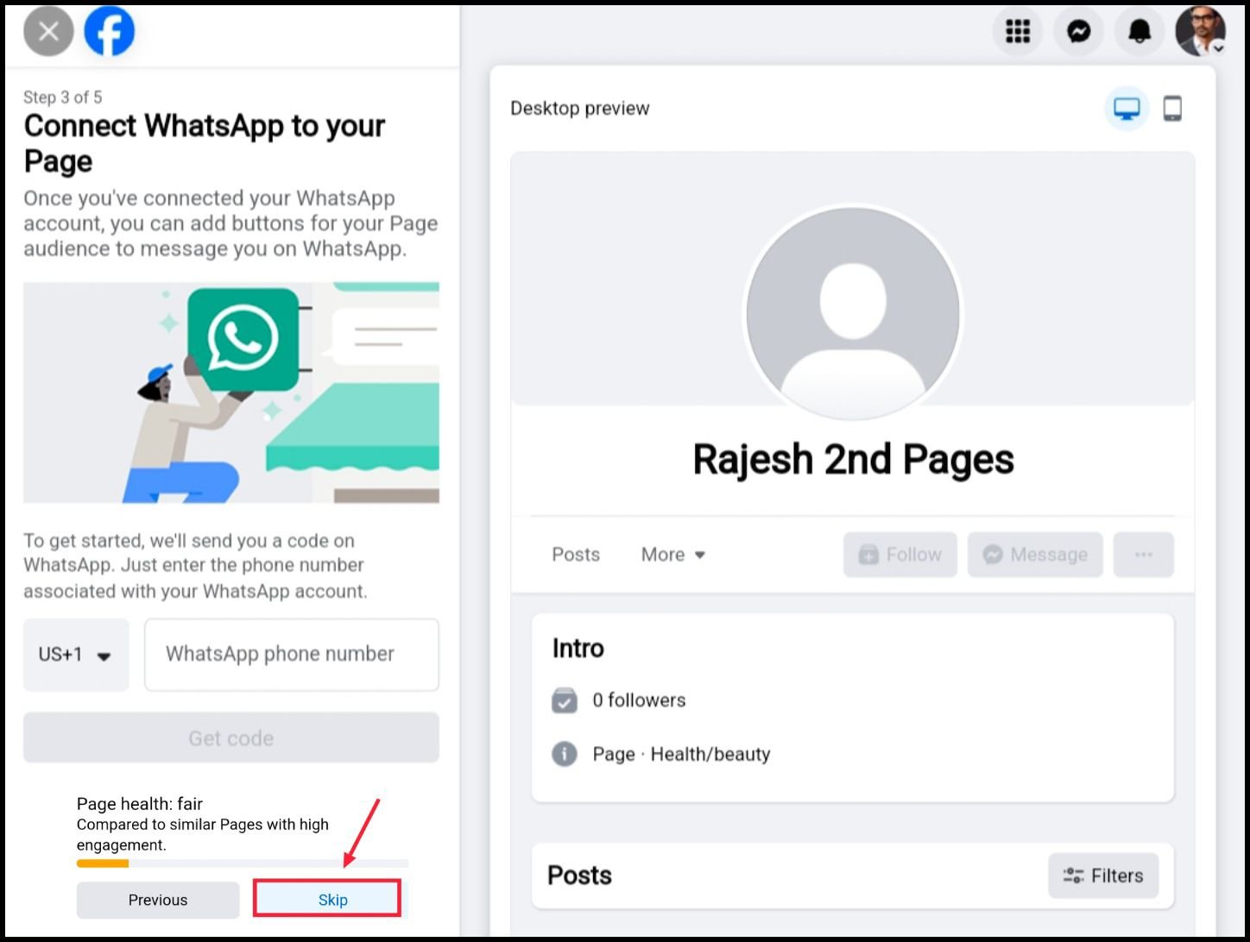Open US+1 country code dropdown

click(76, 655)
